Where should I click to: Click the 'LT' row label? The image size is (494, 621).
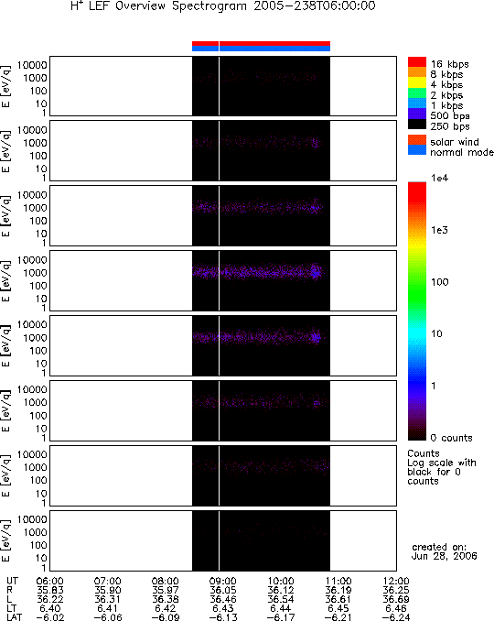coord(12,608)
